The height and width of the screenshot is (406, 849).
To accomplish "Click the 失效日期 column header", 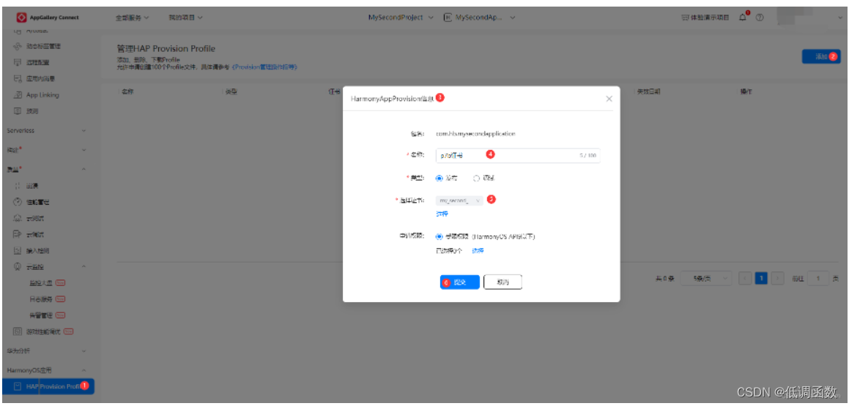I will [x=648, y=92].
